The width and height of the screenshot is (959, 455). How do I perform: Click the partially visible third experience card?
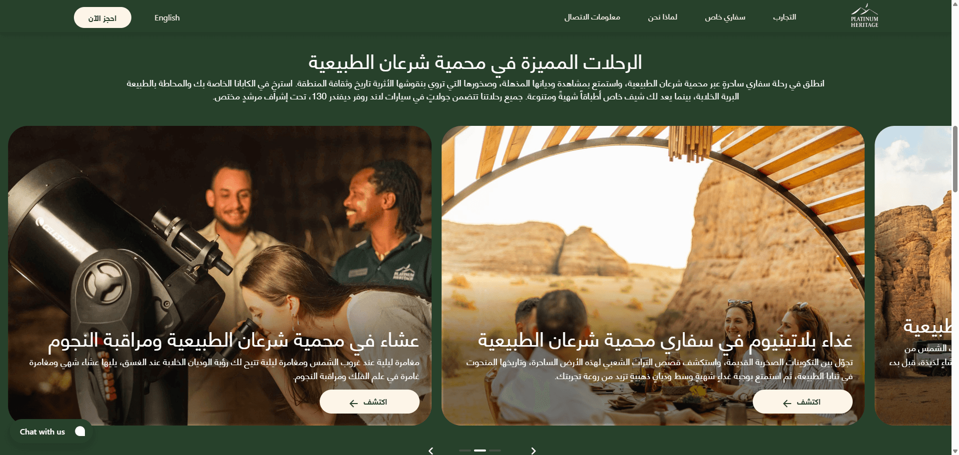coord(913,275)
